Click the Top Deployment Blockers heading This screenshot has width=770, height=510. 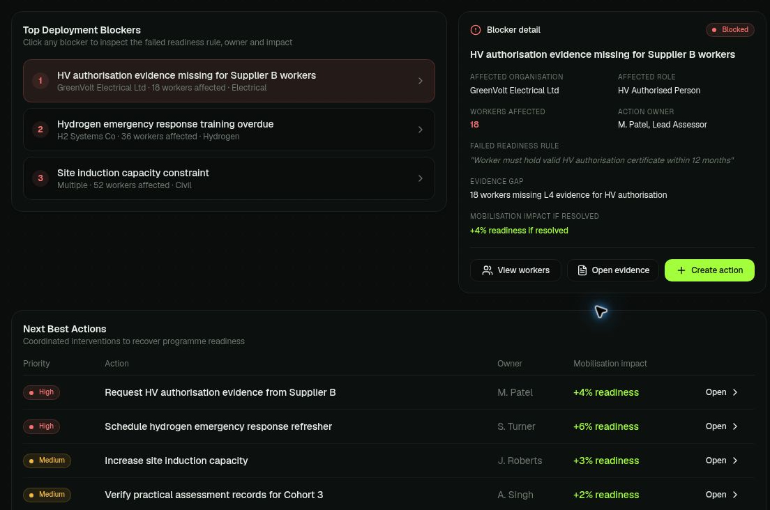82,30
